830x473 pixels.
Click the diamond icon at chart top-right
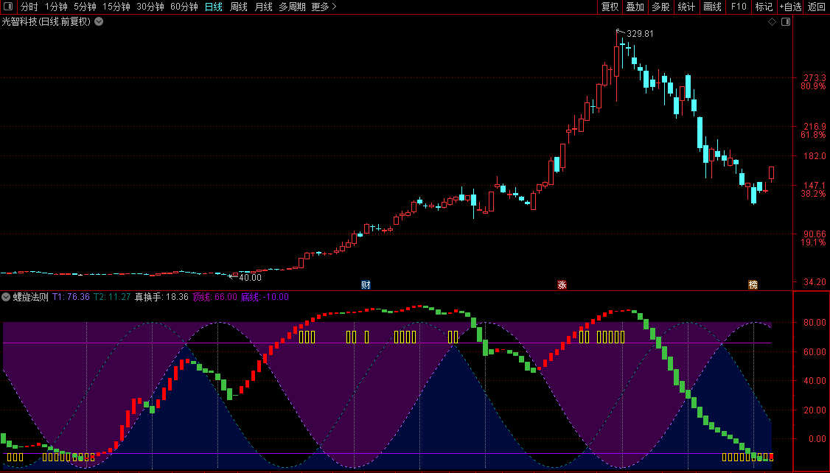[772, 21]
